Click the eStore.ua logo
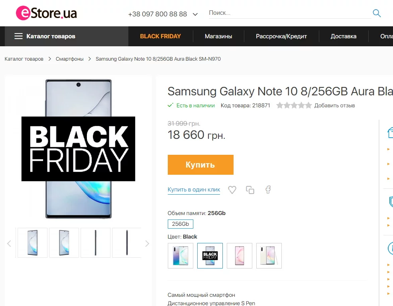Image resolution: width=393 pixels, height=306 pixels. 46,13
